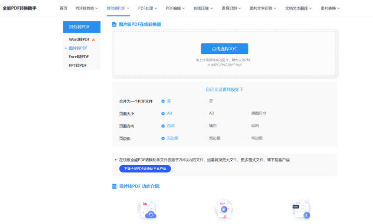Click the cloud image sync feature icon
The width and height of the screenshot is (373, 224).
tap(147, 210)
